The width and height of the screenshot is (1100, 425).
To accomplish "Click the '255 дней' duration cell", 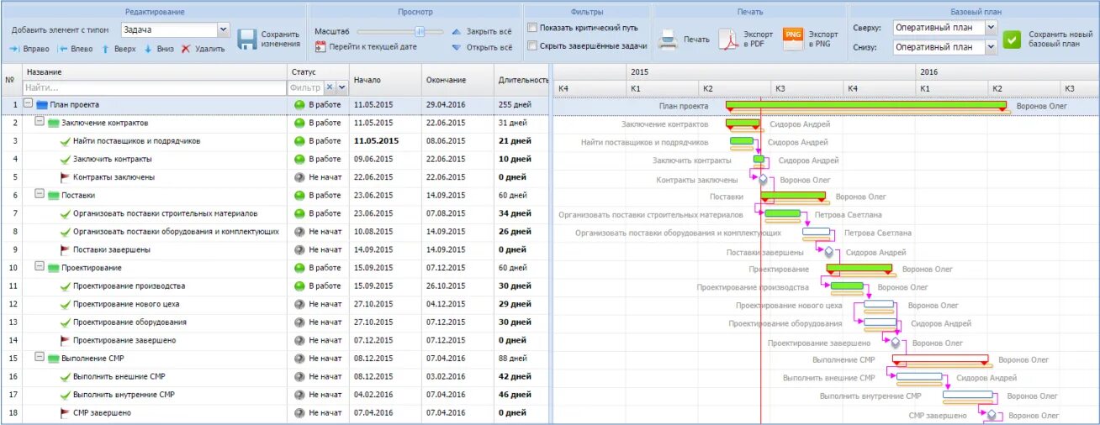I will (516, 105).
